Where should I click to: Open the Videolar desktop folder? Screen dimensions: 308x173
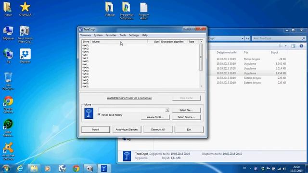coord(110,9)
